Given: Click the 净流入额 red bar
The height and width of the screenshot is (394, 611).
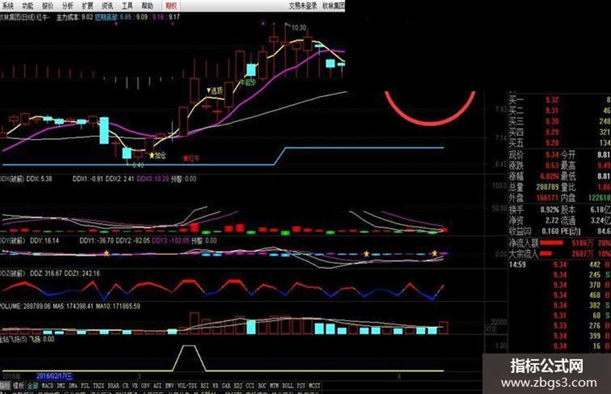Looking at the screenshot, I should pos(552,243).
